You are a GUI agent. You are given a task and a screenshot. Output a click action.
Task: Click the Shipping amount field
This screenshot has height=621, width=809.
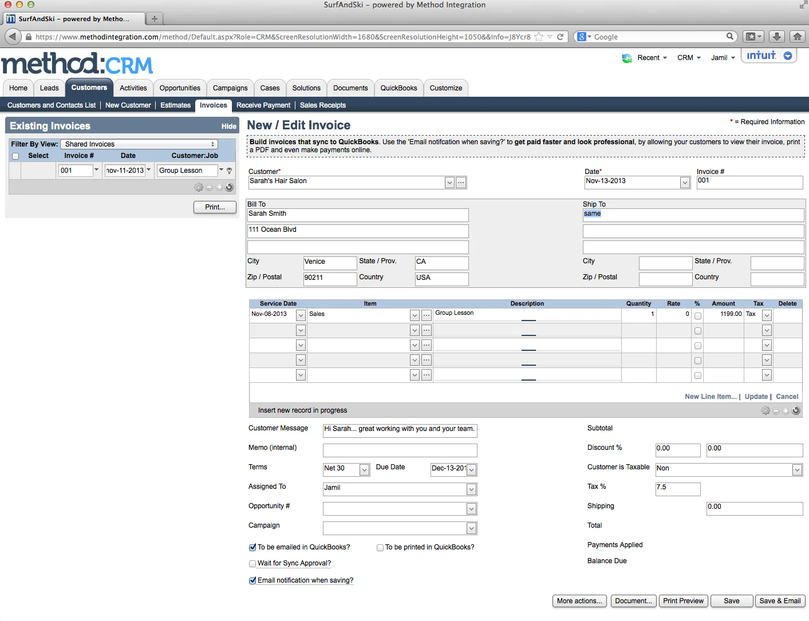pos(755,508)
